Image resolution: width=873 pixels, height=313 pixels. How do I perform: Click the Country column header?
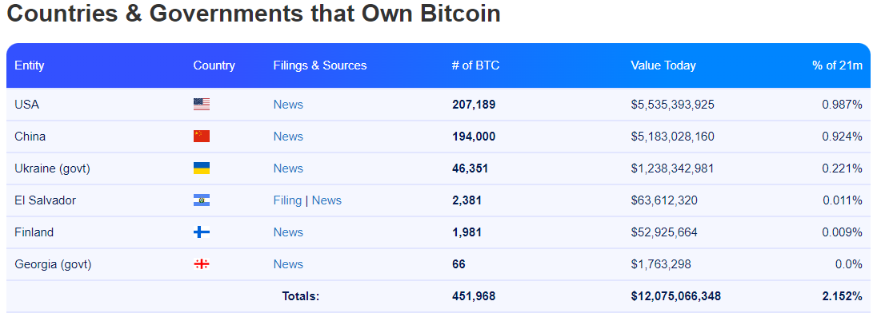tap(214, 65)
